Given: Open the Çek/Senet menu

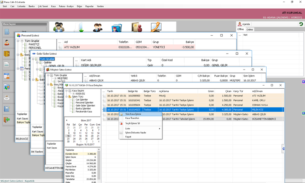Looking at the screenshot, I should 43,6.
